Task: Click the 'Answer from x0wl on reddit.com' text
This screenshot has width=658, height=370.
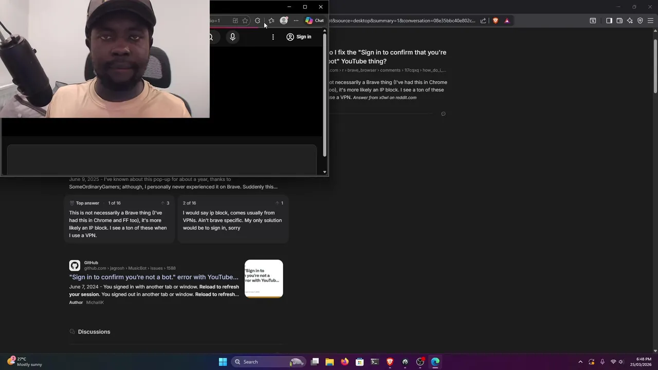Action: coord(385,98)
